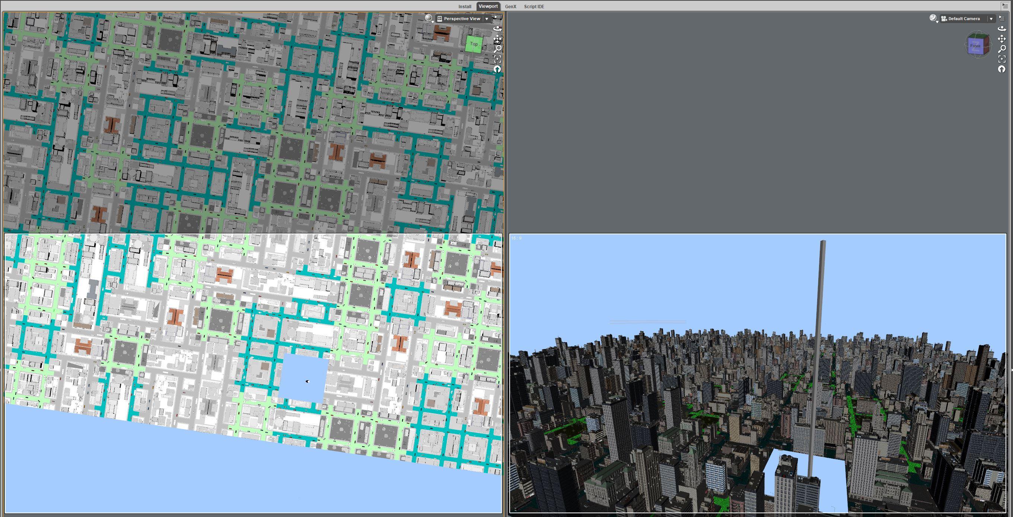Click zoom magnifier in Default Camera viewport
Image resolution: width=1013 pixels, height=517 pixels.
coord(1001,49)
